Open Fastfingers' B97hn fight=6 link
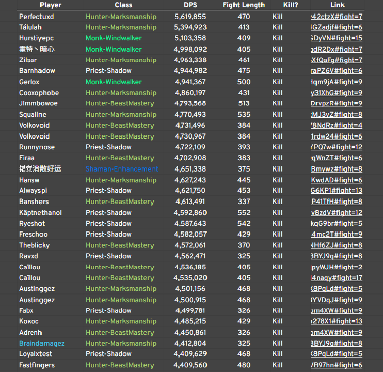Viewport: 383px width, 372px height. point(337,365)
